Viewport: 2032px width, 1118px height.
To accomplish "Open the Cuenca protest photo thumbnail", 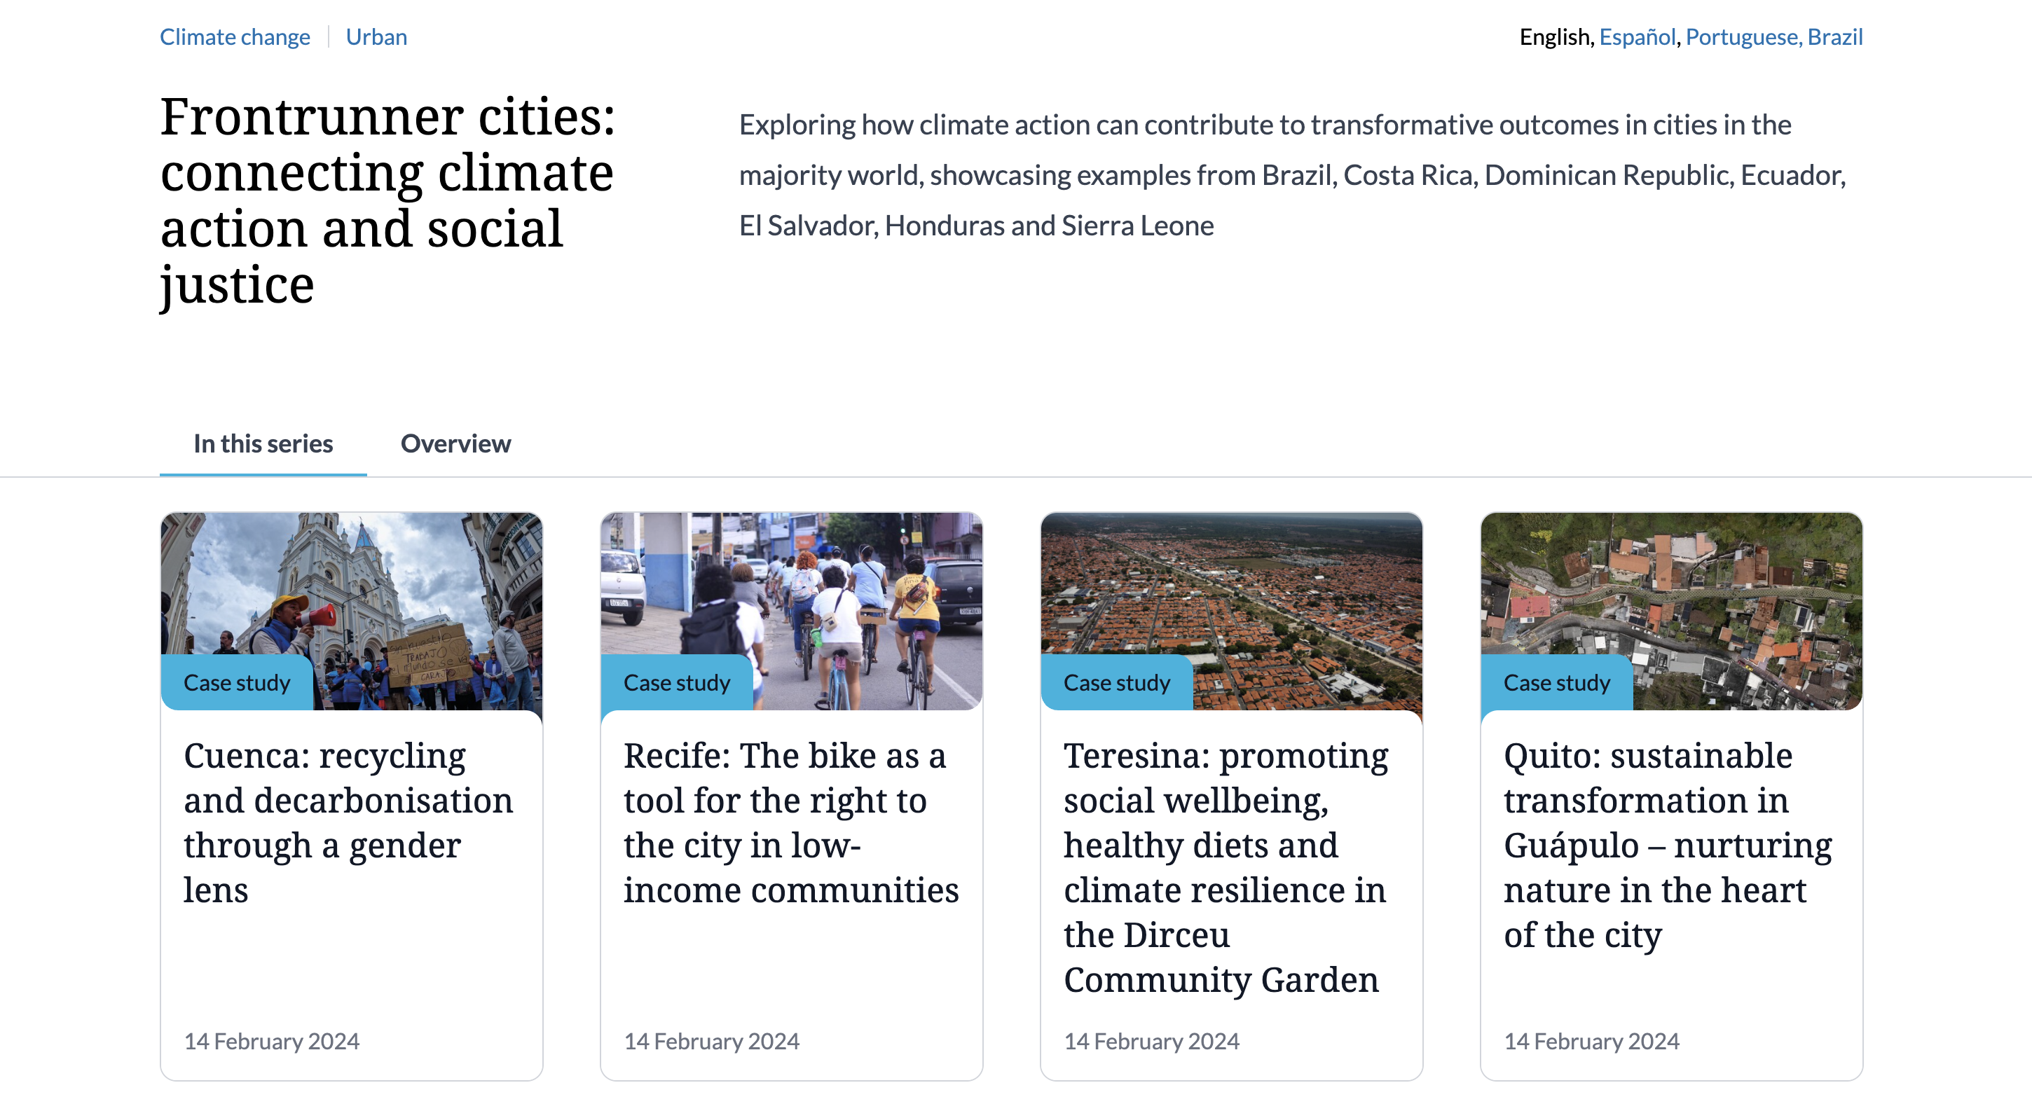I will pyautogui.click(x=351, y=584).
